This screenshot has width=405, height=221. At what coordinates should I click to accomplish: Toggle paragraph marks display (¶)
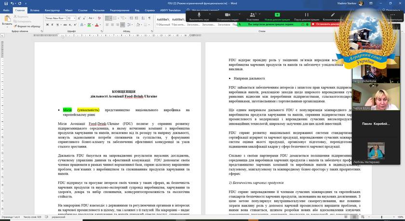click(x=149, y=18)
